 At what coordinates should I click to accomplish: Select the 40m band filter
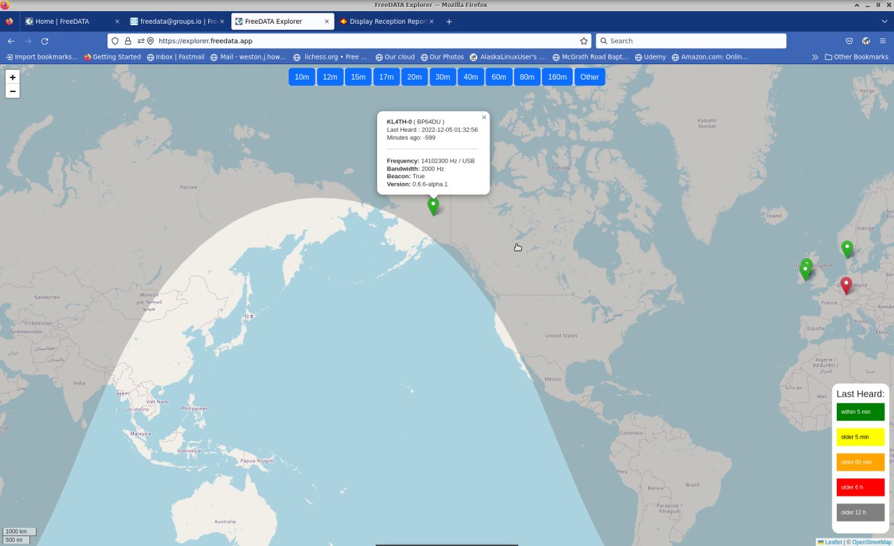[471, 77]
